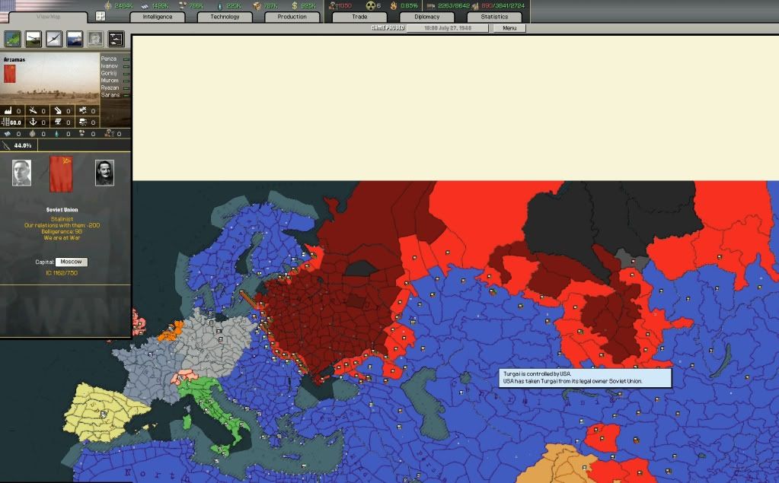
Task: Open the View Map tab
Action: pyautogui.click(x=48, y=17)
